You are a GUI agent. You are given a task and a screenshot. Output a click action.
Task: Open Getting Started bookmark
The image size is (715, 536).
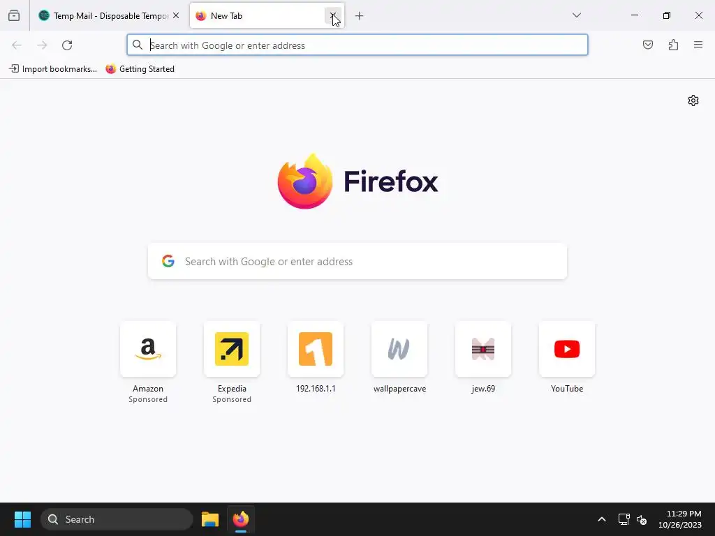pos(140,69)
